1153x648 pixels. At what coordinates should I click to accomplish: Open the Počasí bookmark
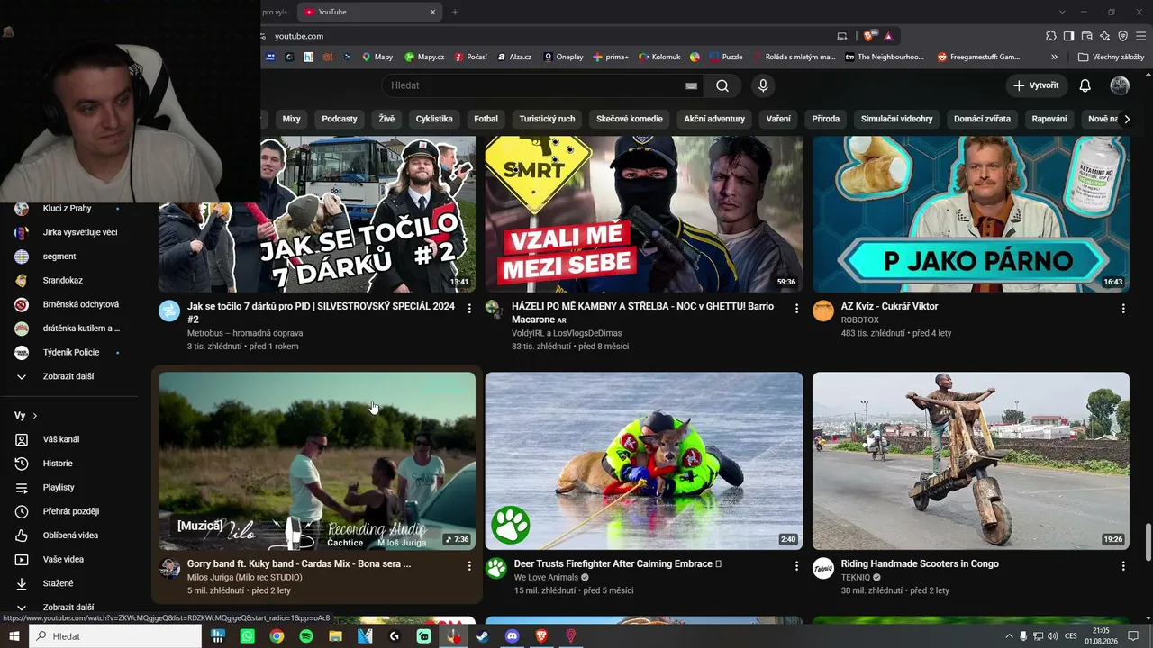pos(471,57)
